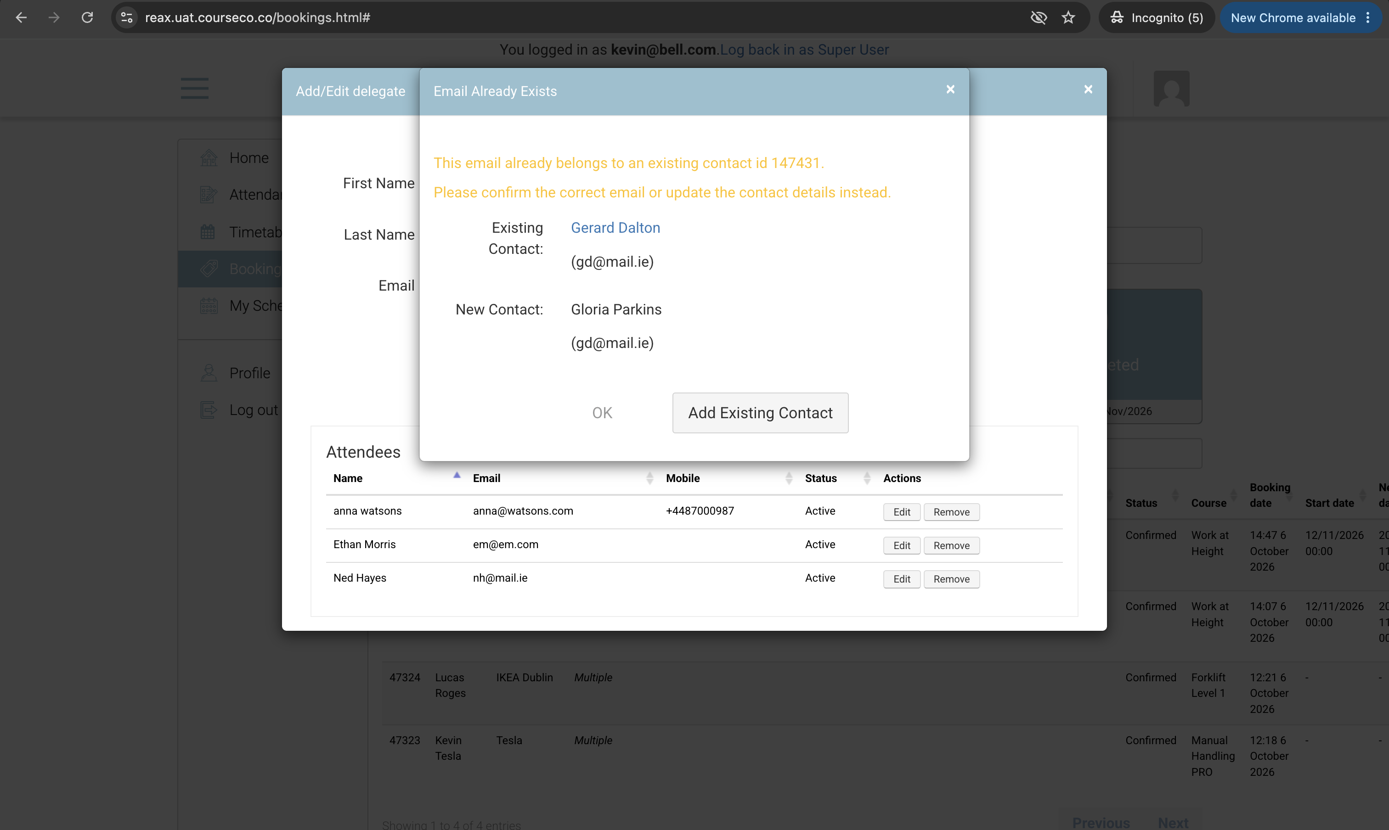Click Log back in as Super User
The height and width of the screenshot is (830, 1389).
[804, 50]
